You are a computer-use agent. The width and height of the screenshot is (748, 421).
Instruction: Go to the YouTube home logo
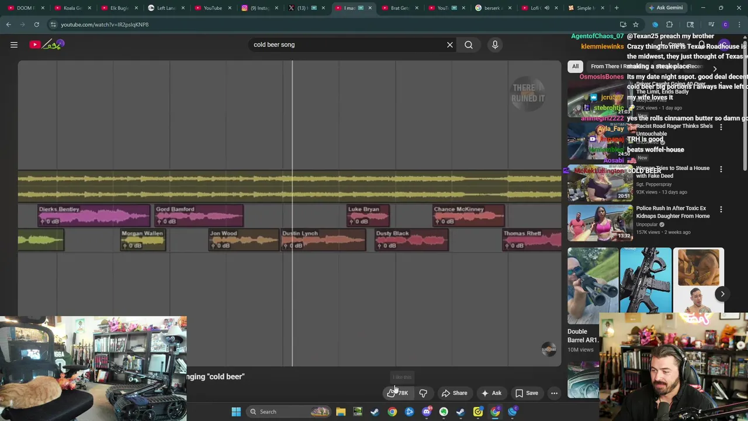tap(47, 44)
